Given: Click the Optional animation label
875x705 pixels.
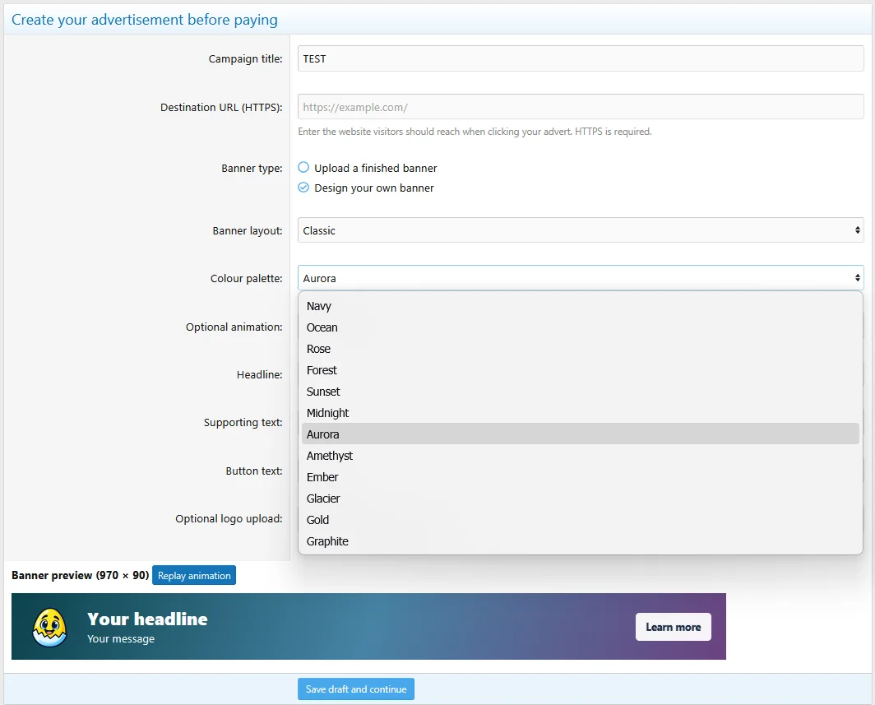Looking at the screenshot, I should (x=234, y=327).
